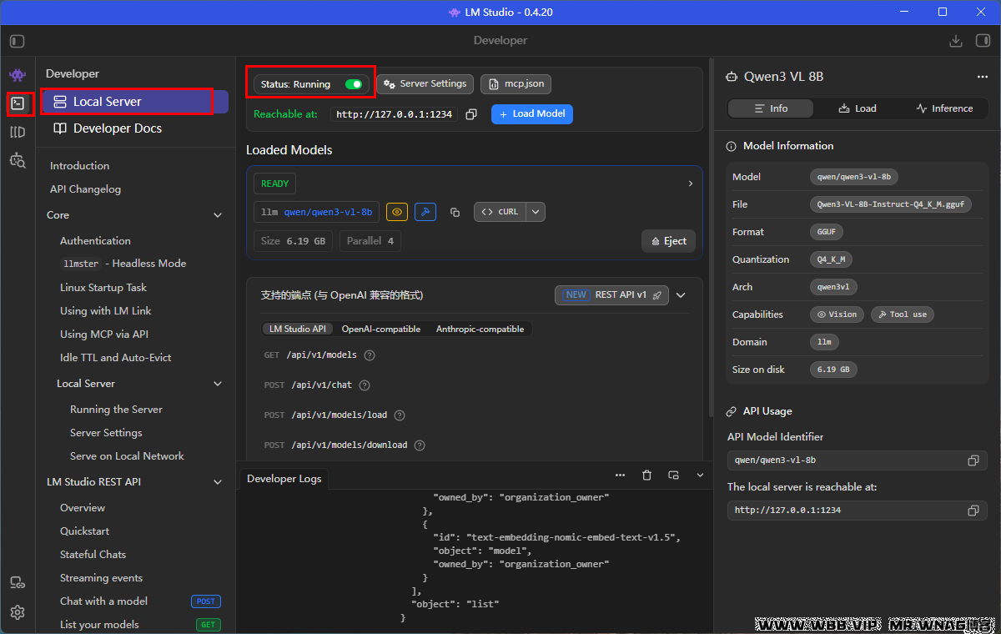Open the llmster Headless Mode docs page
Image resolution: width=1001 pixels, height=634 pixels.
(123, 264)
